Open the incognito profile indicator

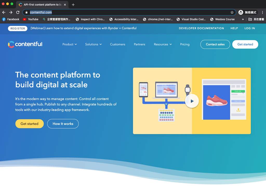click(248, 12)
